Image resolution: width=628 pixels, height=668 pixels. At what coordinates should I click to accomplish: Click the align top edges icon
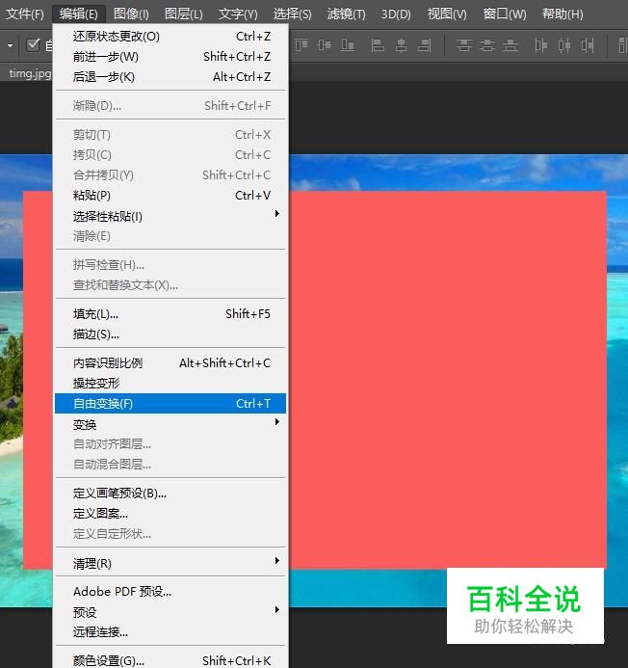301,44
